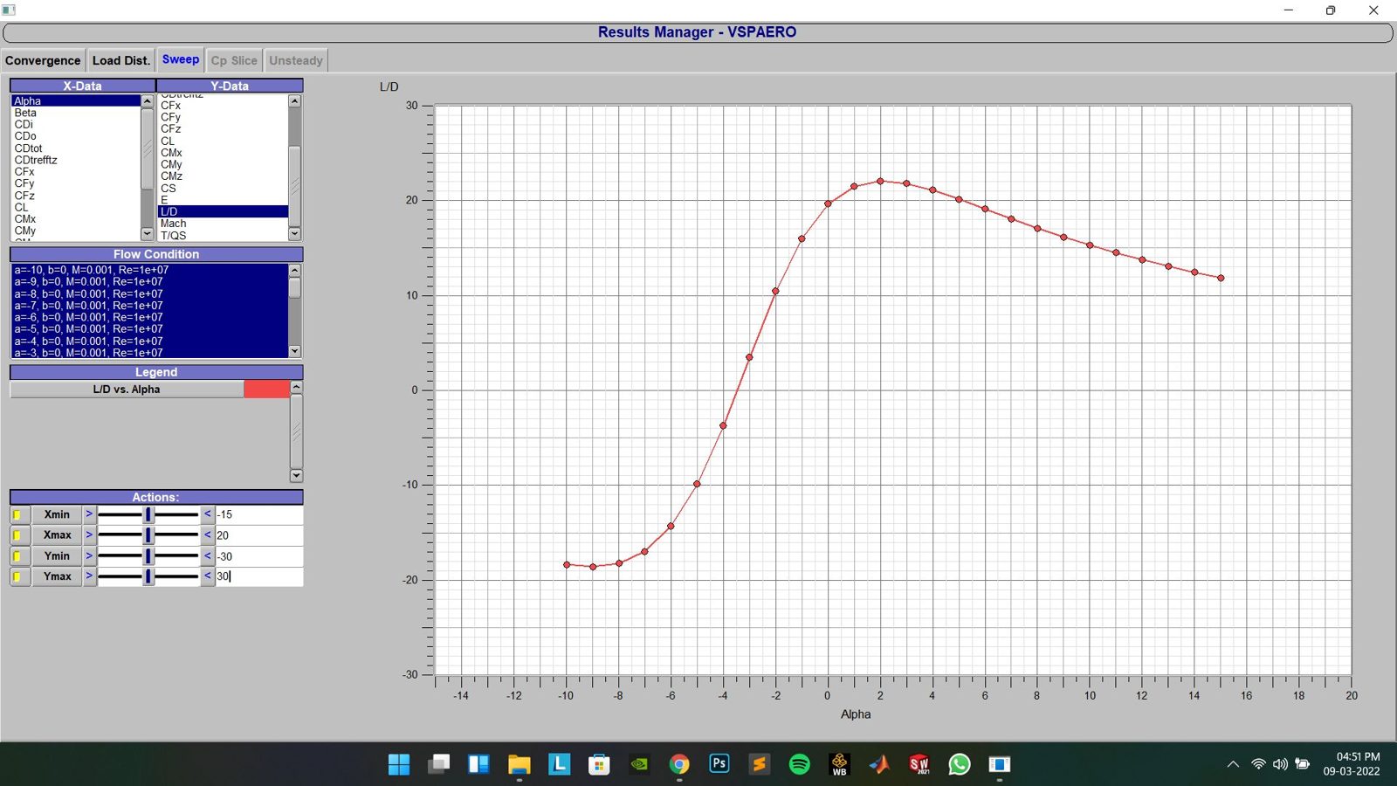Open the Microsoft Store taskbar icon
The width and height of the screenshot is (1397, 786).
click(599, 764)
